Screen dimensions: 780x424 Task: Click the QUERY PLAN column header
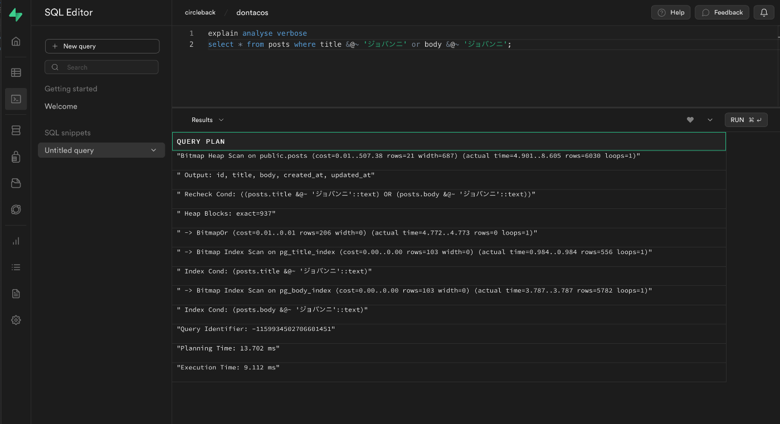(449, 142)
